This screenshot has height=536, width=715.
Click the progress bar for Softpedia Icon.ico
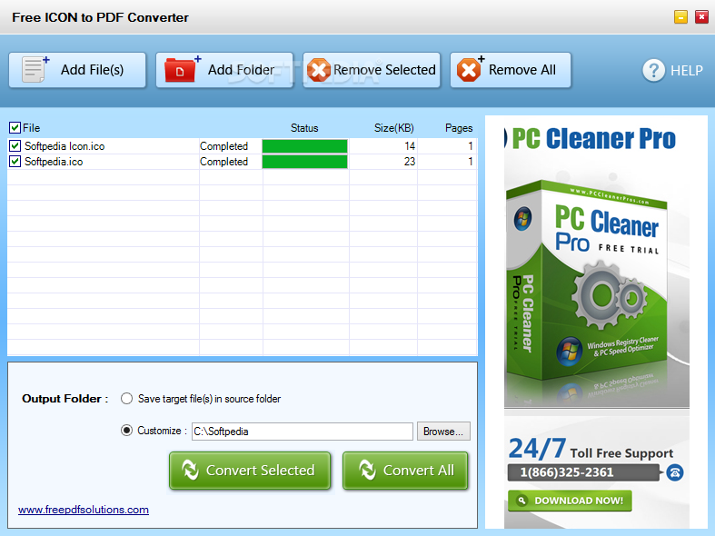click(x=304, y=146)
